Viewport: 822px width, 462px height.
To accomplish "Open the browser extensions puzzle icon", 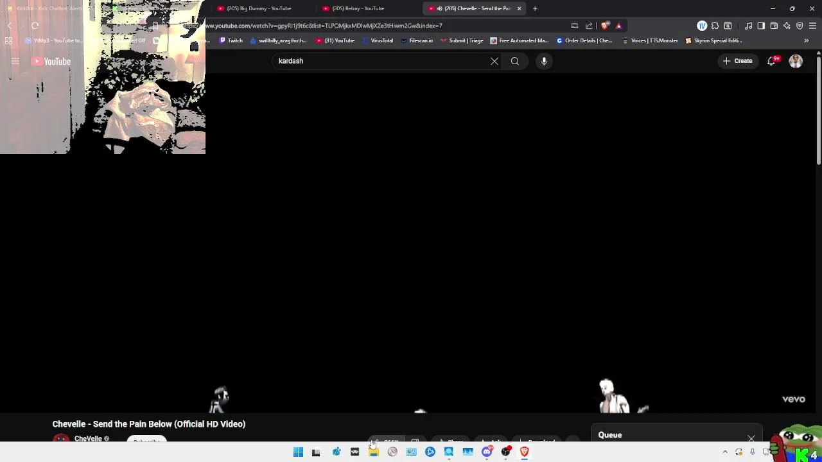I will click(715, 26).
